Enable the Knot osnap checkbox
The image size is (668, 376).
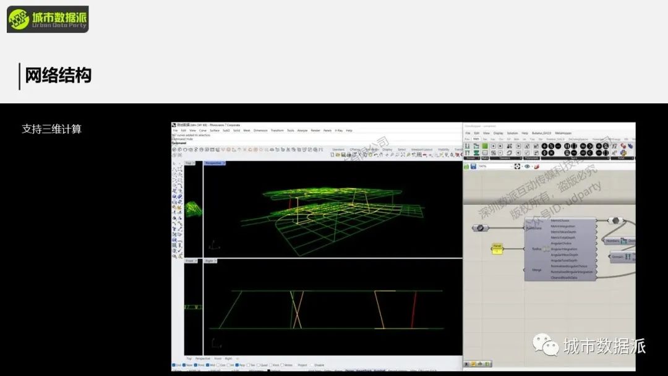271,365
